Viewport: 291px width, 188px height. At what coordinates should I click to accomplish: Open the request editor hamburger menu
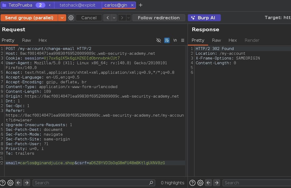coord(183,40)
